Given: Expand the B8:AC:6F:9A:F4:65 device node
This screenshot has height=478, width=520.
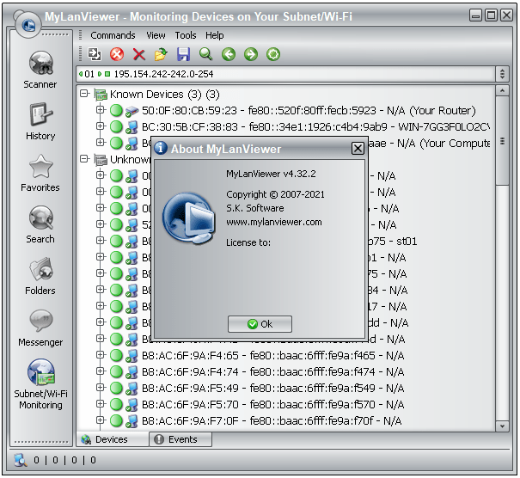Looking at the screenshot, I should click(101, 354).
